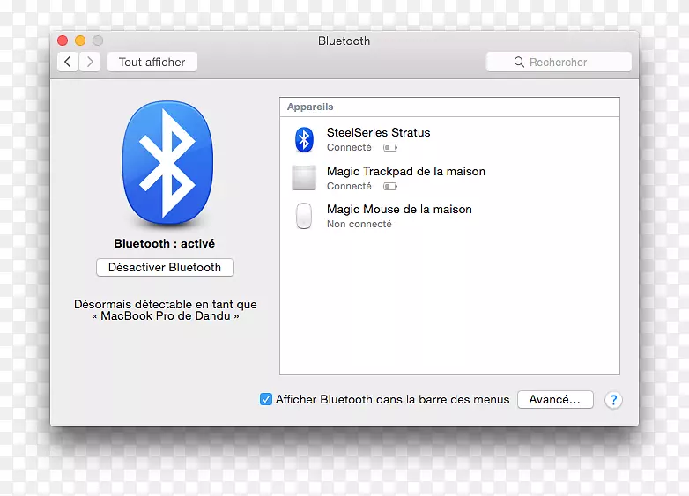The image size is (689, 496).
Task: Click the forward navigation arrow
Action: click(90, 62)
